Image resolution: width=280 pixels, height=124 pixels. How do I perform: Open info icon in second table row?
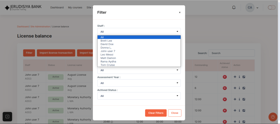point(239,88)
